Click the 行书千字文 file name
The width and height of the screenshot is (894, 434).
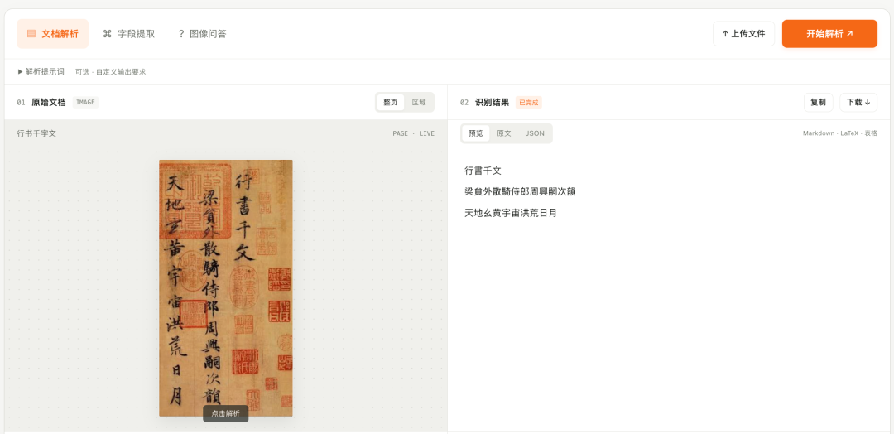point(36,133)
